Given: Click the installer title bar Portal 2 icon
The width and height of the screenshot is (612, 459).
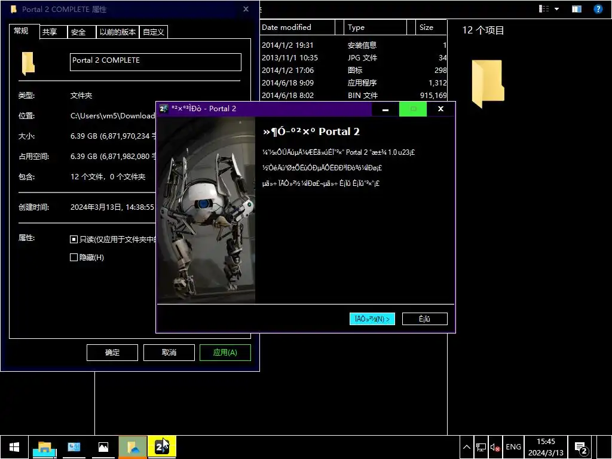Looking at the screenshot, I should 164,109.
